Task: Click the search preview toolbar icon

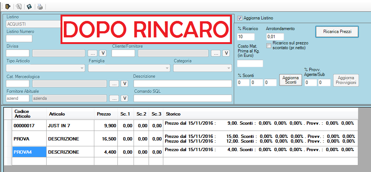Action: (x=19, y=7)
